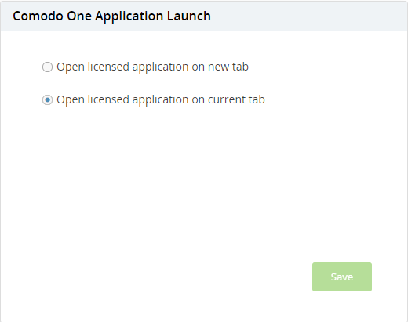Viewport: 408px width, 322px height.
Task: Choose opening licensed apps in current tab
Action: click(47, 99)
